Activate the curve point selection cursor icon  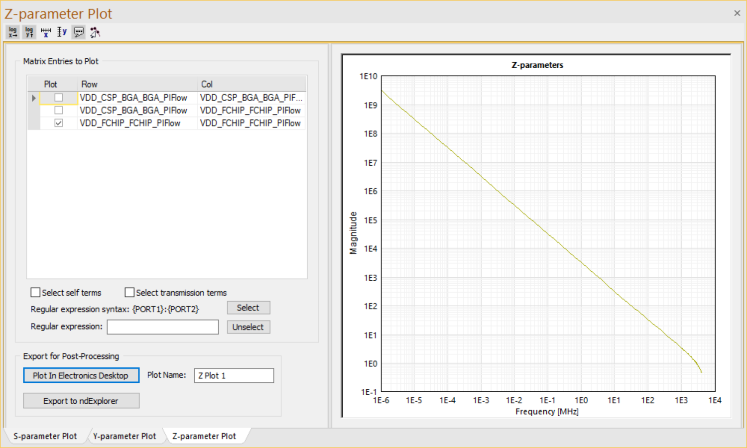[95, 32]
